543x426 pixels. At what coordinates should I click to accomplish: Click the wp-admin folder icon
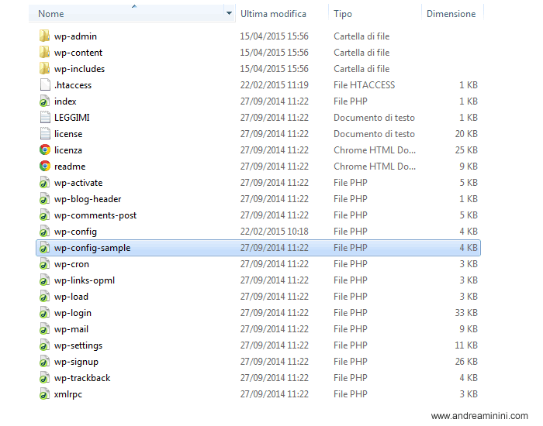pyautogui.click(x=45, y=36)
